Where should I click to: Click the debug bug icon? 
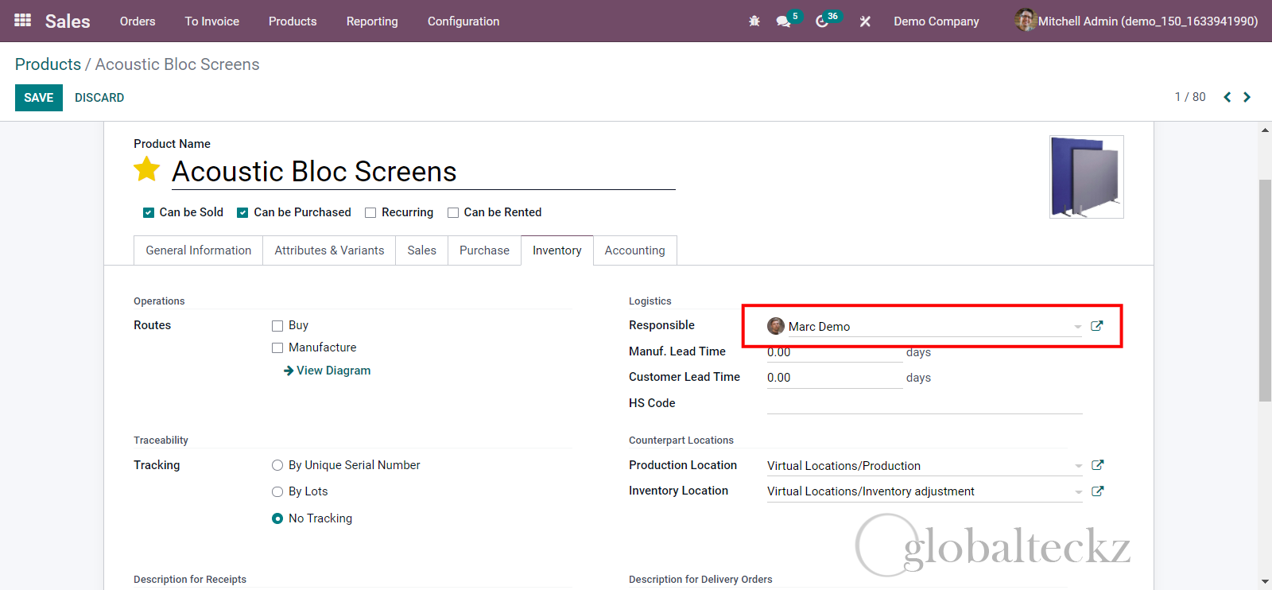pos(754,21)
